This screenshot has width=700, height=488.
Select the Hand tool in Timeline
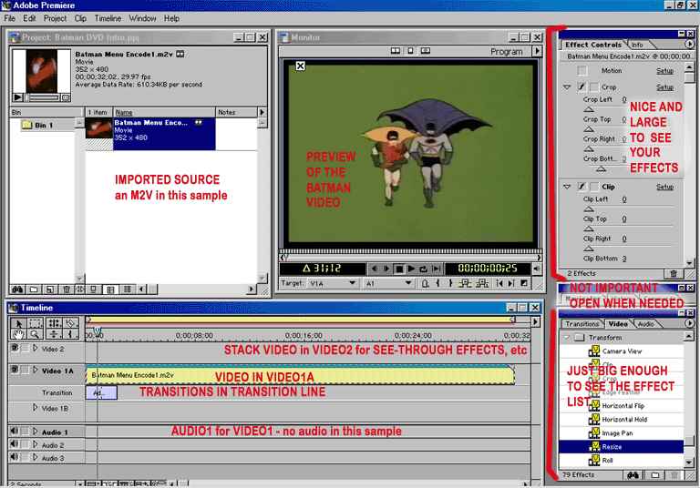coord(18,333)
